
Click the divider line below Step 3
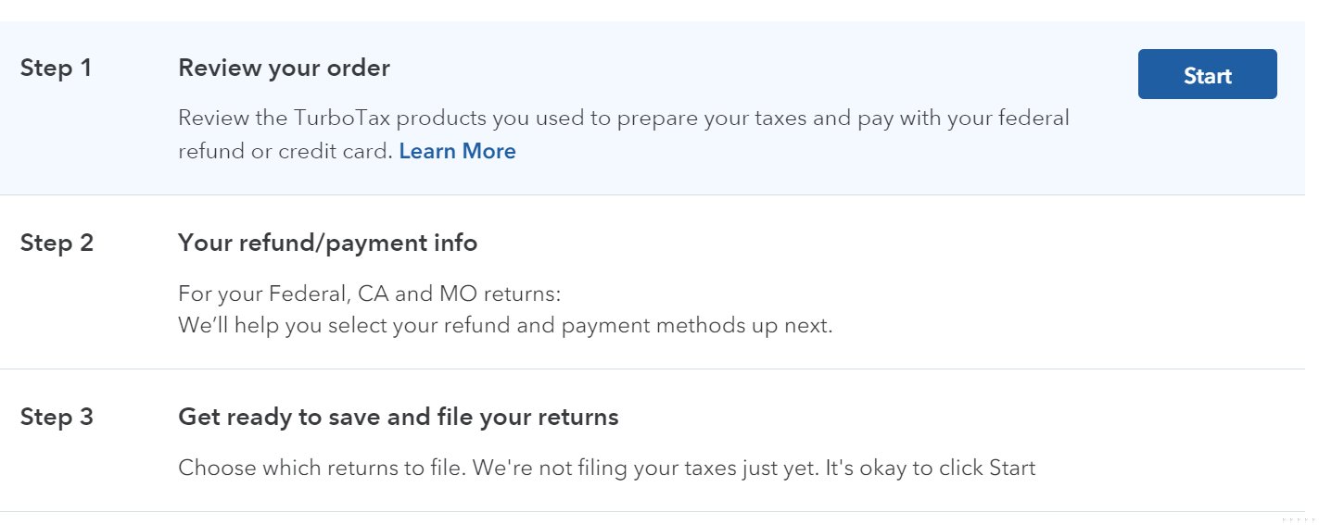tap(649, 511)
